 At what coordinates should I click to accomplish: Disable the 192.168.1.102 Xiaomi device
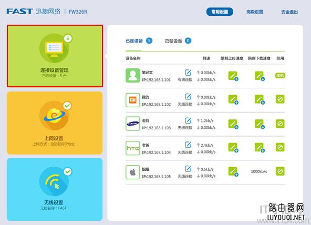click(280, 99)
